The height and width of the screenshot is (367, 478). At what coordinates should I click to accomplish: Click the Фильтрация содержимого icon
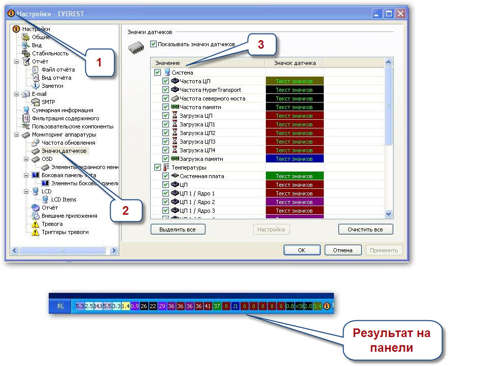click(x=26, y=118)
